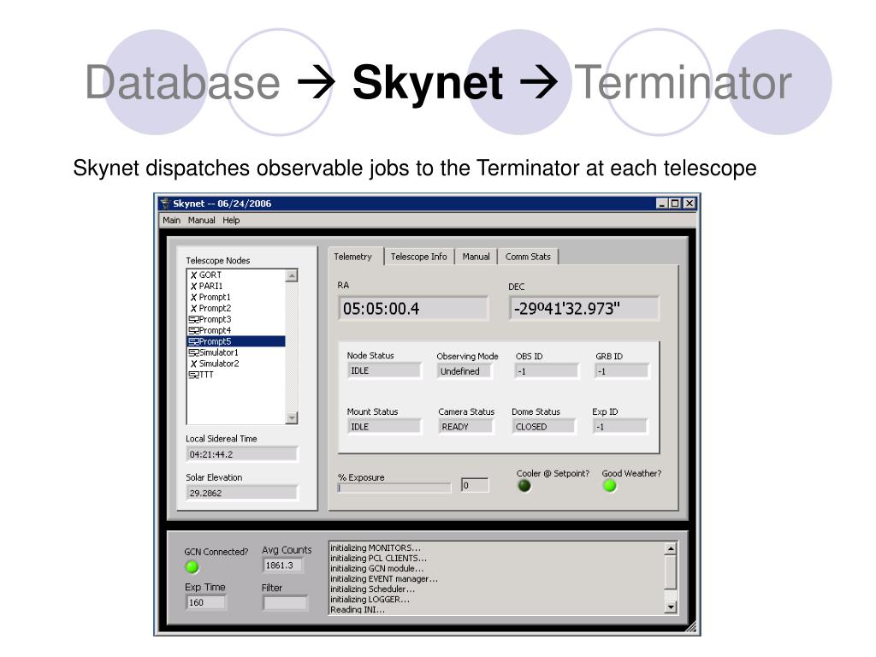876x657 pixels.
Task: Click the Solar Elevation field 29.2862
Action: pos(242,493)
